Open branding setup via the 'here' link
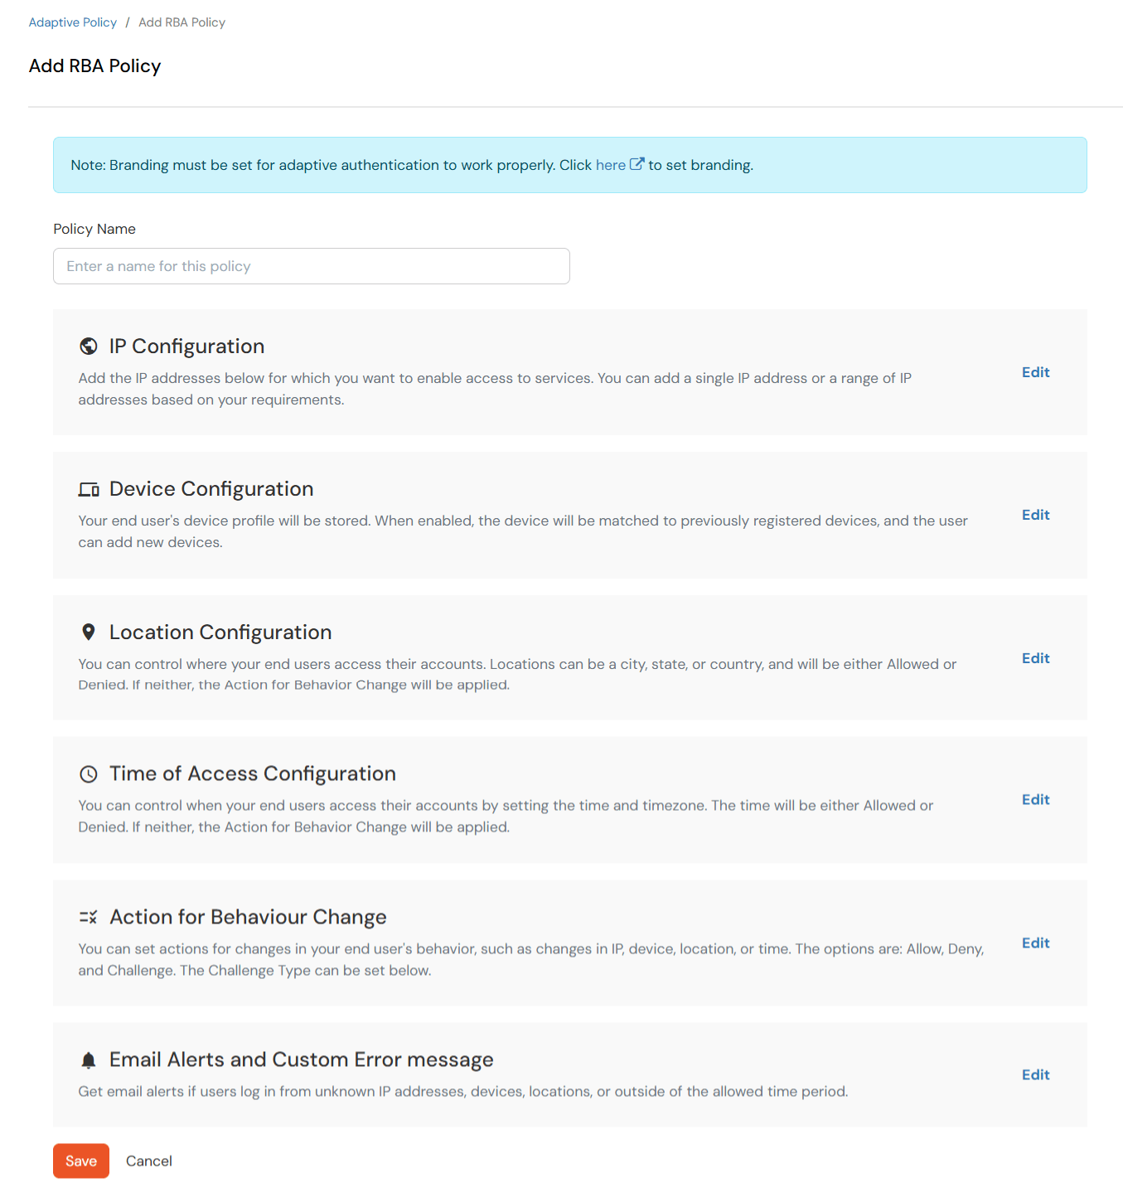 click(609, 164)
